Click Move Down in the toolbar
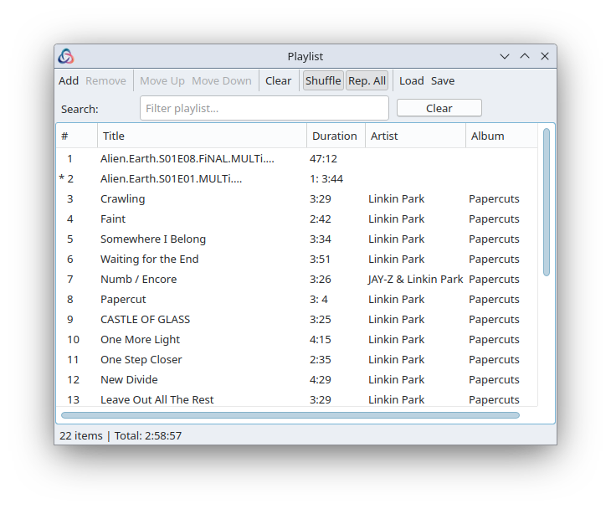This screenshot has height=509, width=611. [221, 80]
